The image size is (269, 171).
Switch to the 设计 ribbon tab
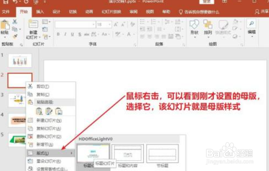[56, 12]
